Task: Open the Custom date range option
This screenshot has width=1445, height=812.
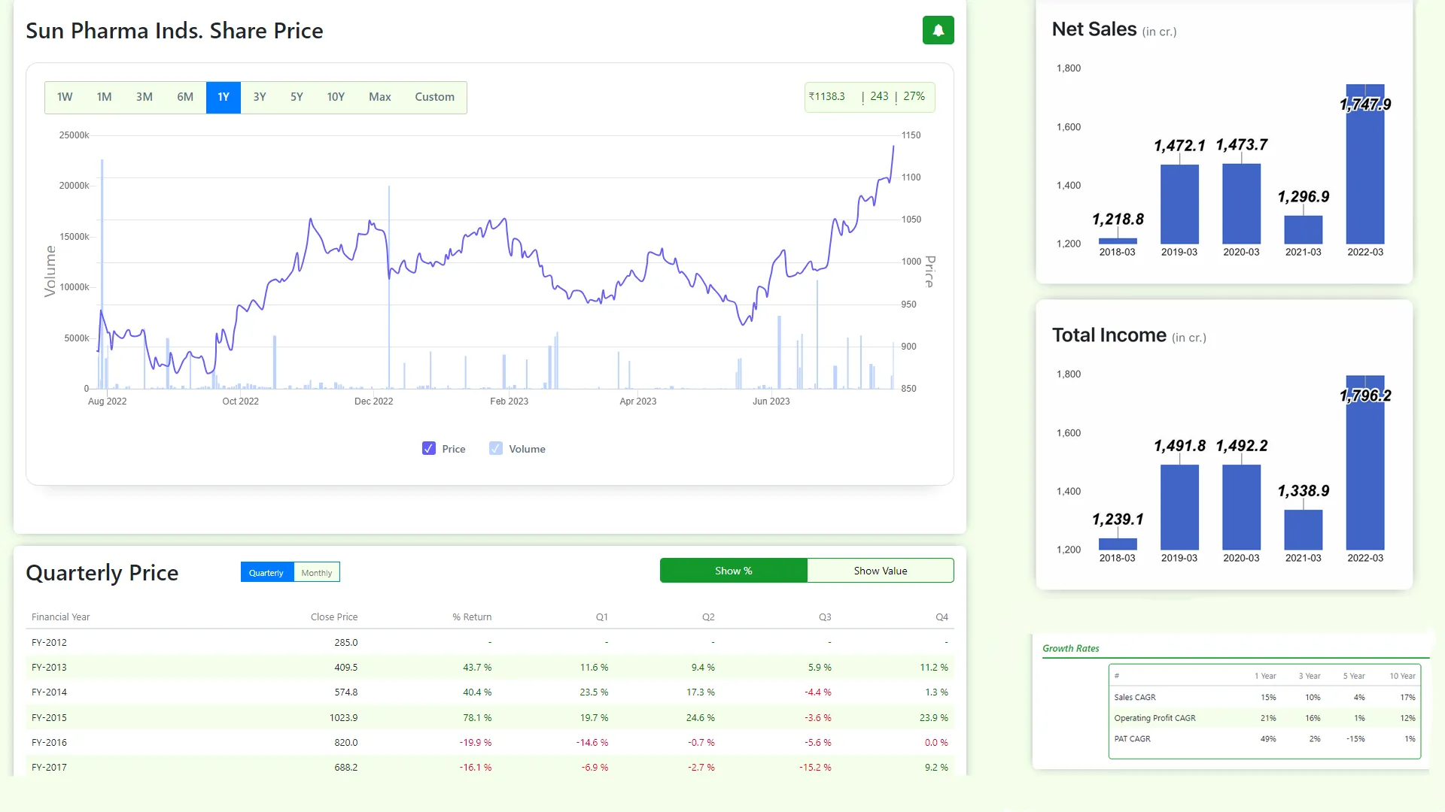Action: pos(435,97)
